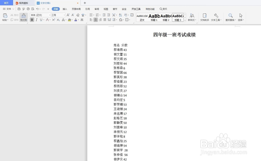Click the font color A button
Screen dimensions: 261x161
[x=76, y=20]
